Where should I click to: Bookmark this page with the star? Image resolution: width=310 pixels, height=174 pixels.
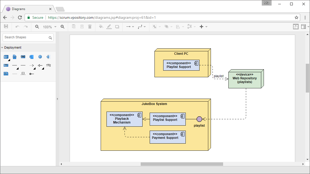[296, 17]
